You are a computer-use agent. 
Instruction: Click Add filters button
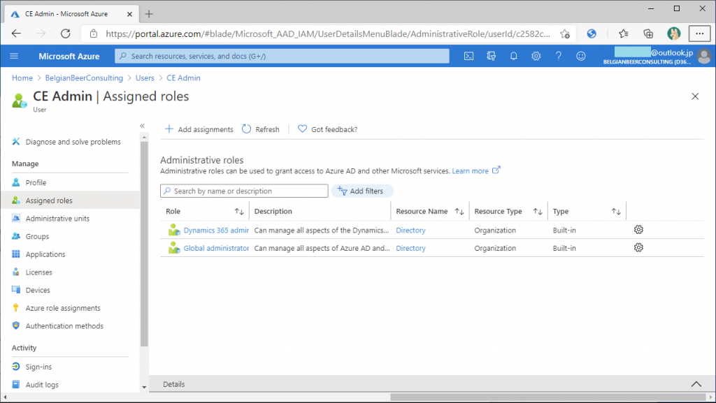pos(362,191)
